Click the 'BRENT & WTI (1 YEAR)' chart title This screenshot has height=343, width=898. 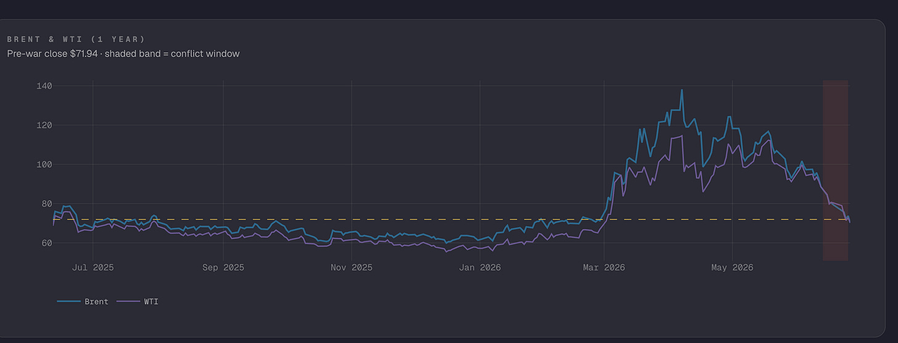tap(76, 39)
